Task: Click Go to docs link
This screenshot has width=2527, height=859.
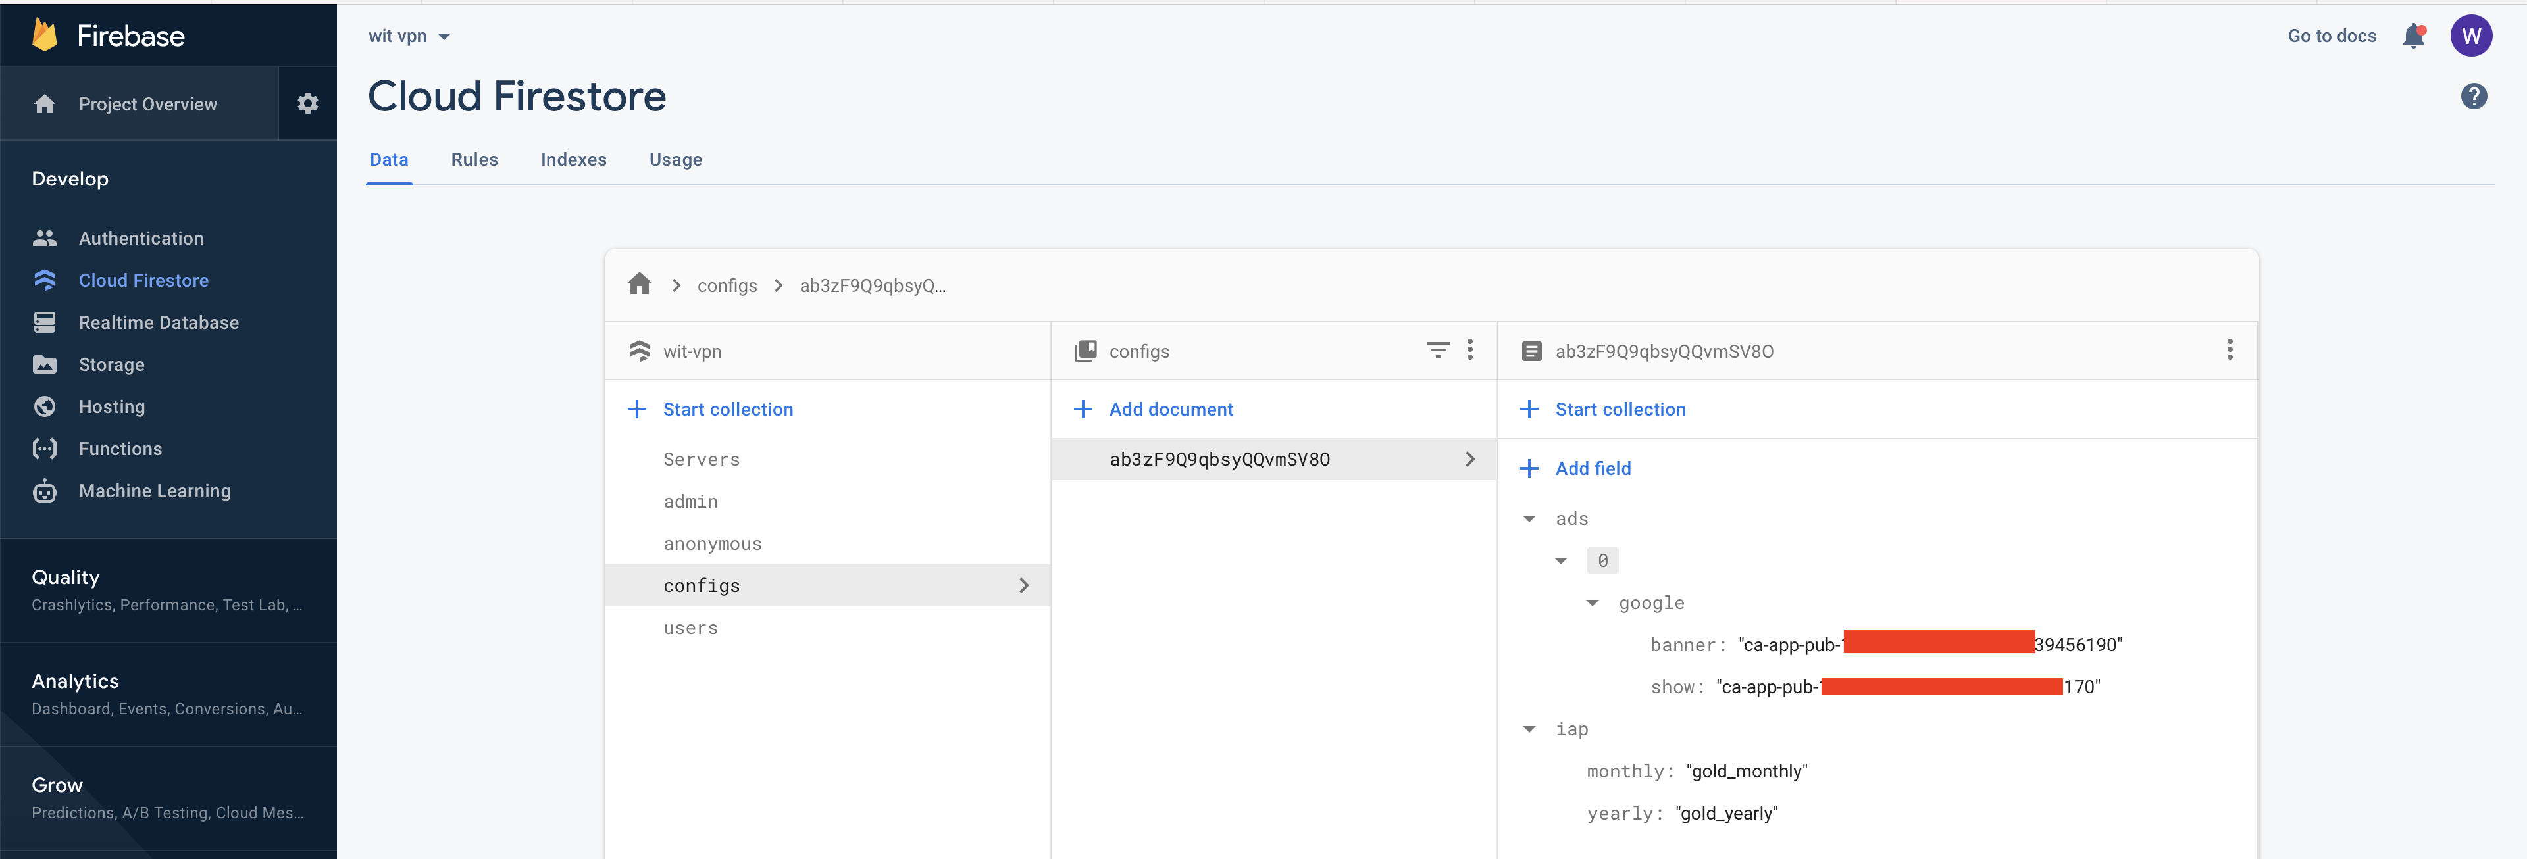Action: pos(2332,36)
